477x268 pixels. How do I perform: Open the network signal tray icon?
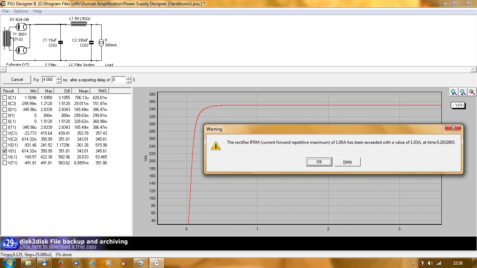[438, 263]
